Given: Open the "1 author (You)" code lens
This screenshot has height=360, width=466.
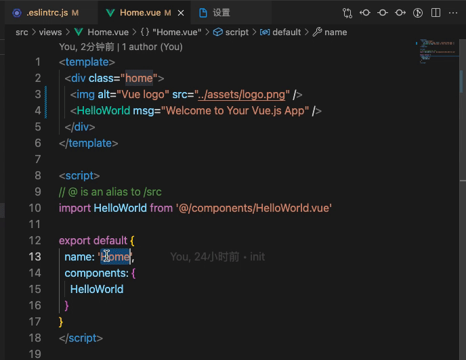Looking at the screenshot, I should point(152,47).
